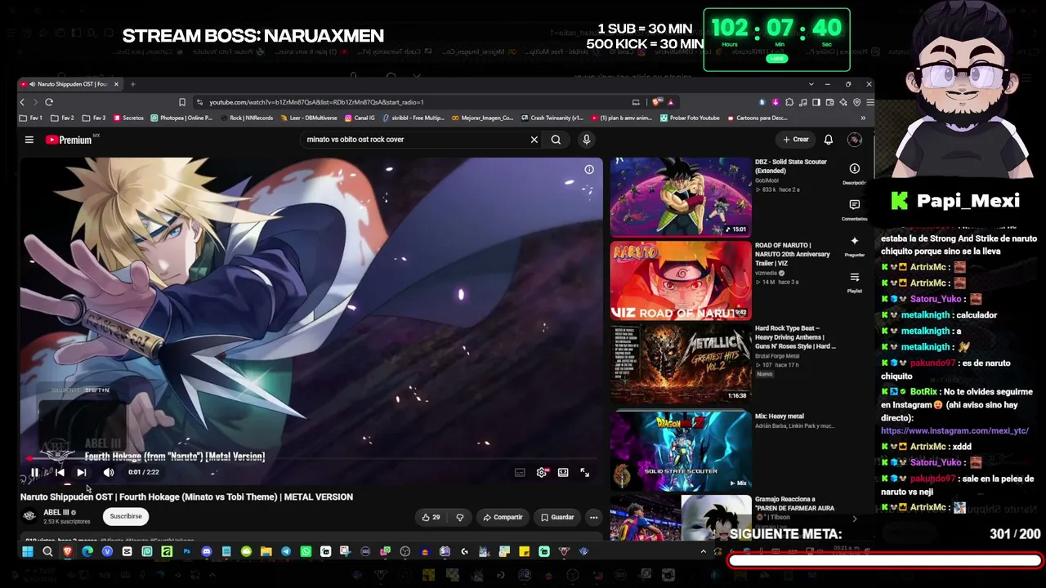Click the Compartir share button
Image resolution: width=1046 pixels, height=588 pixels.
pyautogui.click(x=503, y=517)
